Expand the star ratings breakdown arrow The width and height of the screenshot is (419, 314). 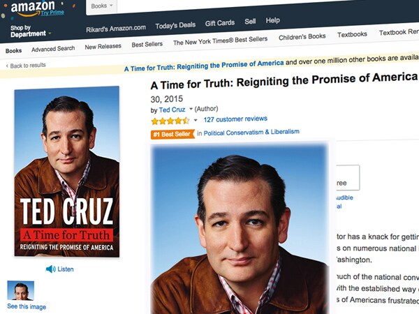(x=196, y=120)
